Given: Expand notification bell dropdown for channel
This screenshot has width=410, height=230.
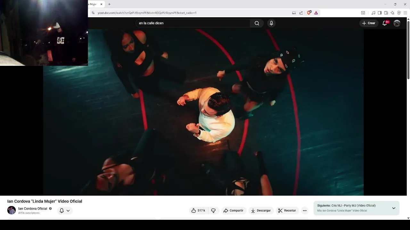Looking at the screenshot, I should 65,211.
